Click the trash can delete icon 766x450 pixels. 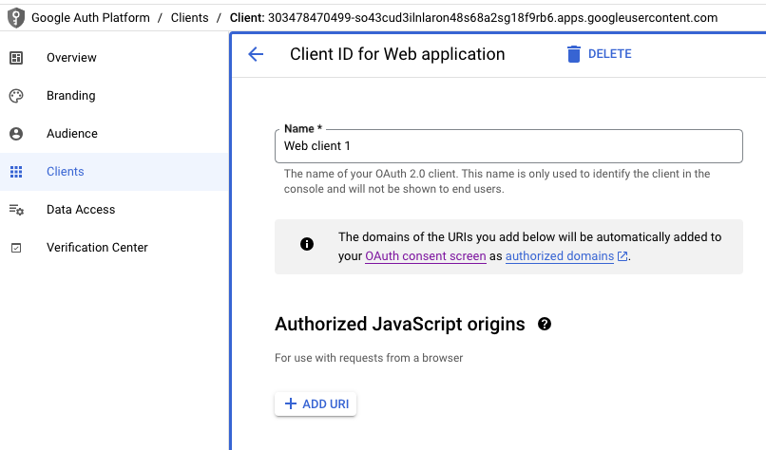click(x=574, y=54)
